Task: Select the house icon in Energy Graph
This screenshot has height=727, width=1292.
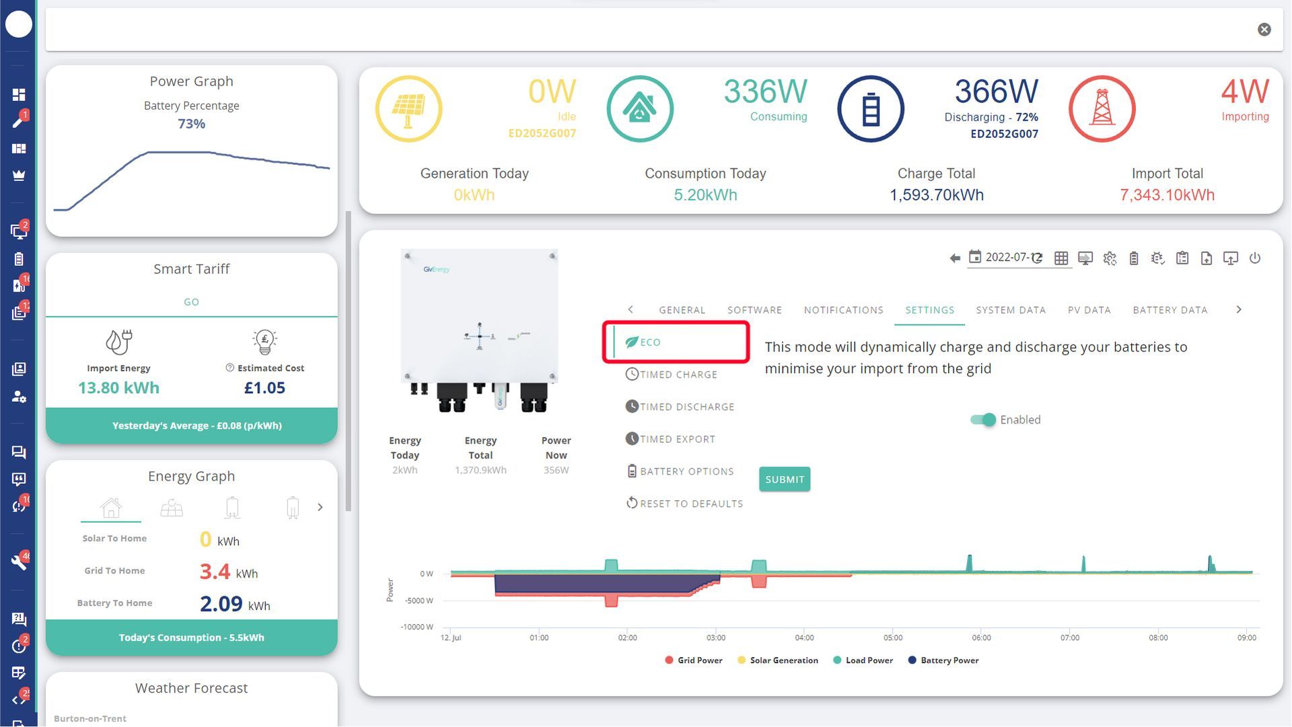Action: [x=111, y=508]
